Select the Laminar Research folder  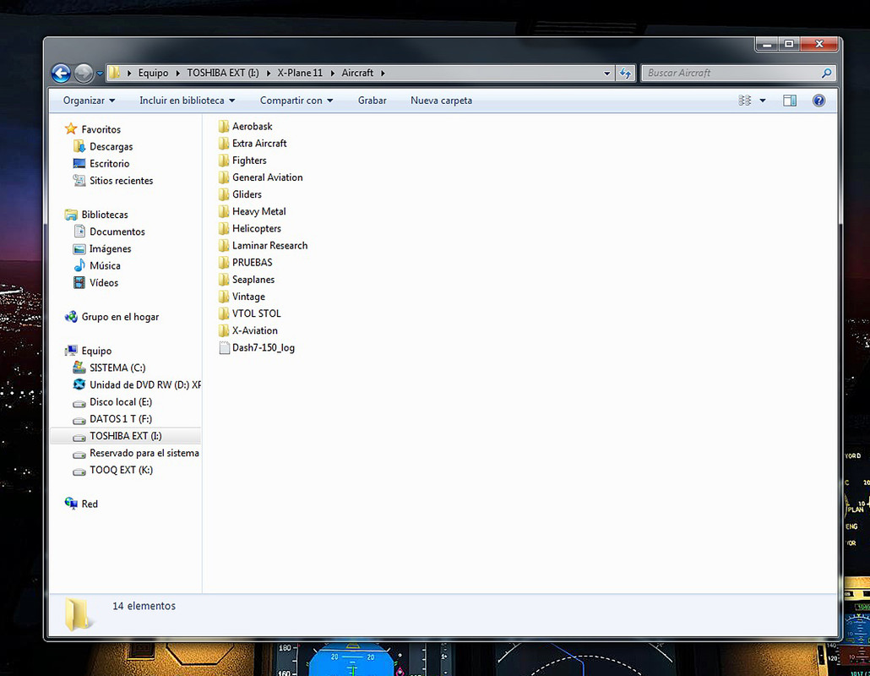[x=269, y=245]
